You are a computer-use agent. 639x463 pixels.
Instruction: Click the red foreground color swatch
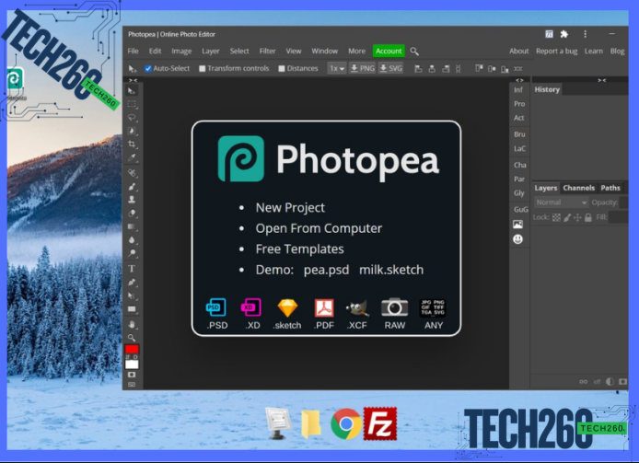click(x=132, y=350)
